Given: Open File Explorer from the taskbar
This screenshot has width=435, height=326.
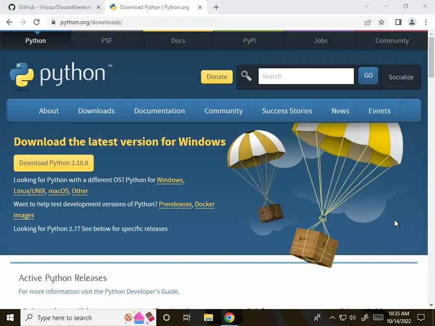Looking at the screenshot, I should click(x=208, y=318).
